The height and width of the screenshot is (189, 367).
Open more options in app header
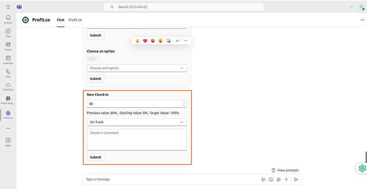(x=362, y=20)
